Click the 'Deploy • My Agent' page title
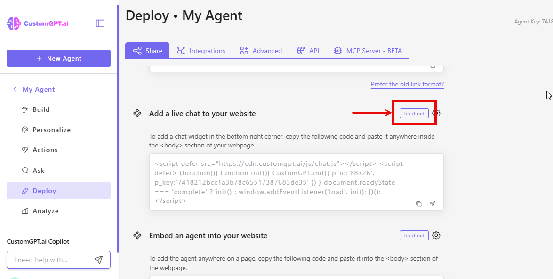The image size is (553, 279). click(x=184, y=16)
